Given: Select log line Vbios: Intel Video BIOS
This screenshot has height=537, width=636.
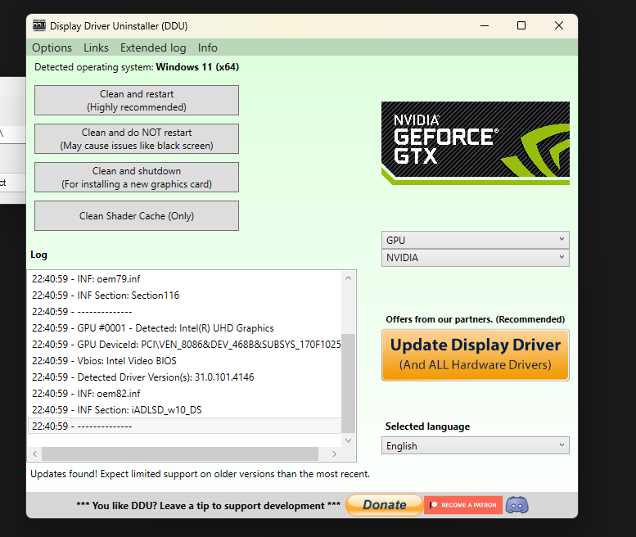Looking at the screenshot, I should pyautogui.click(x=184, y=360).
